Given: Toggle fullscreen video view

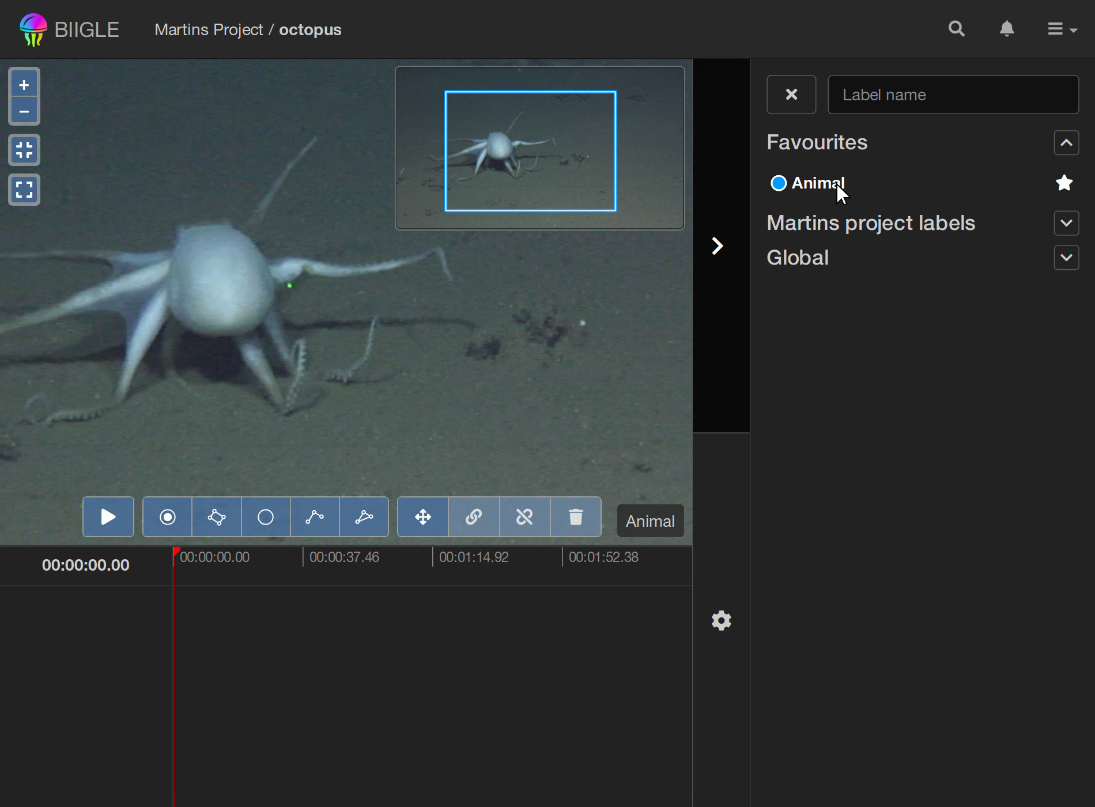Looking at the screenshot, I should [x=24, y=190].
